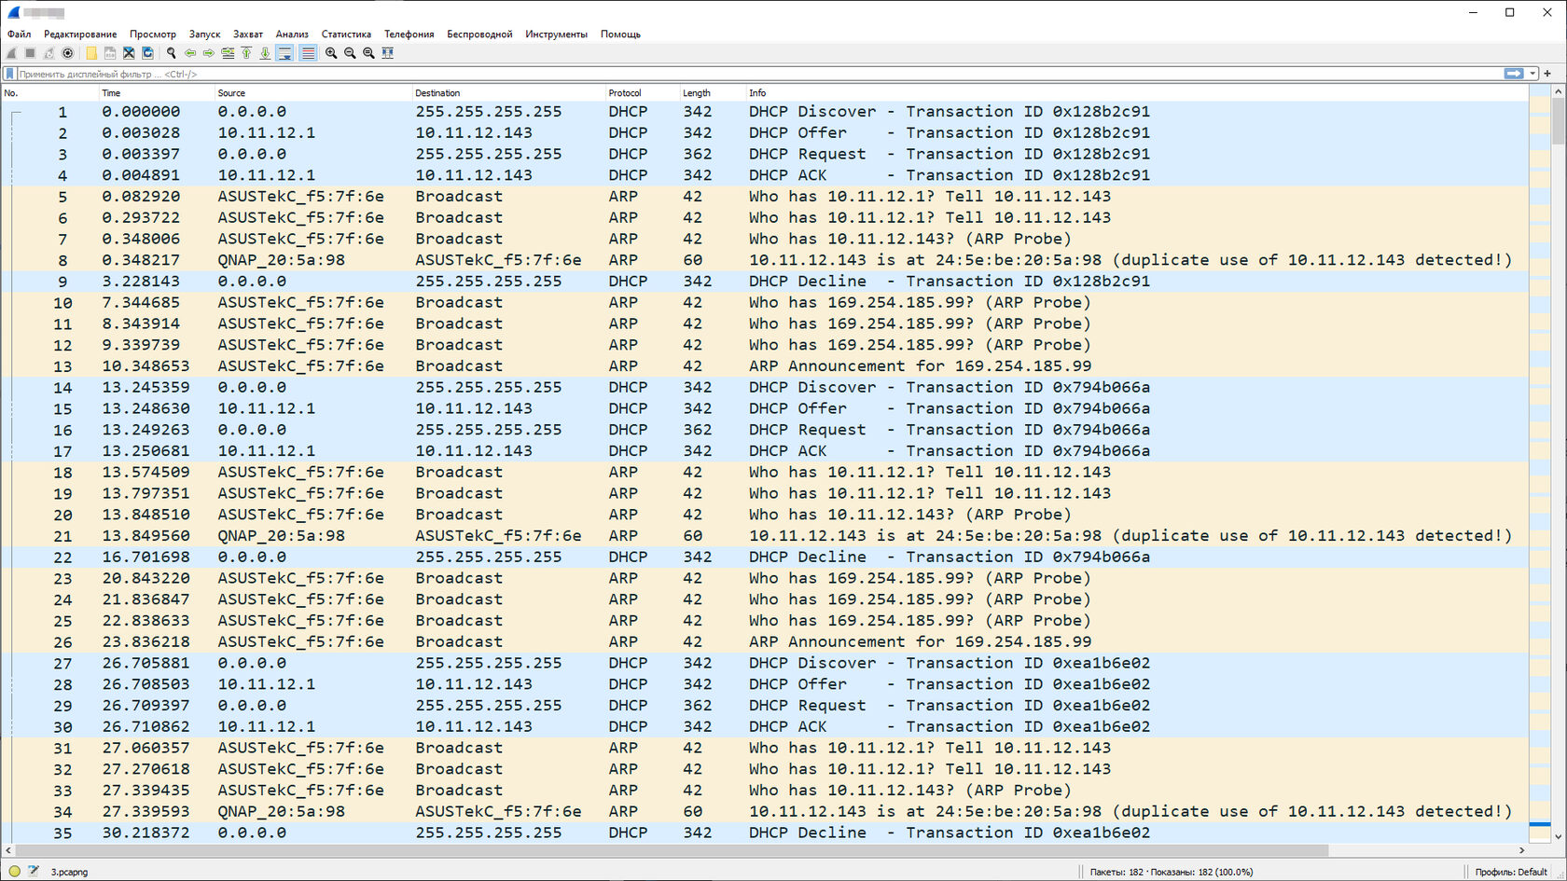The image size is (1567, 881).
Task: Click the Reload capture file icon
Action: [147, 53]
